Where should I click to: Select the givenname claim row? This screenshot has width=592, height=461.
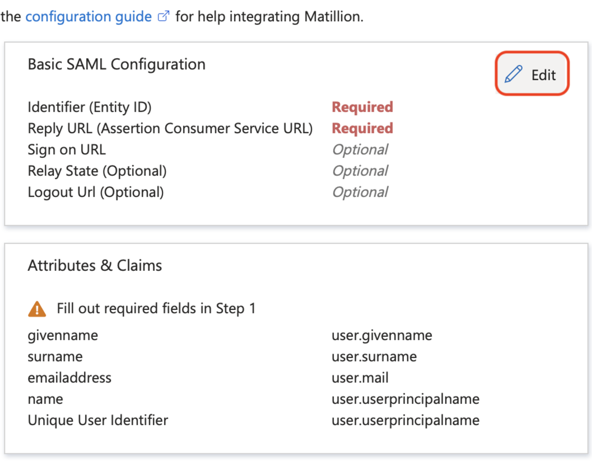pyautogui.click(x=63, y=335)
